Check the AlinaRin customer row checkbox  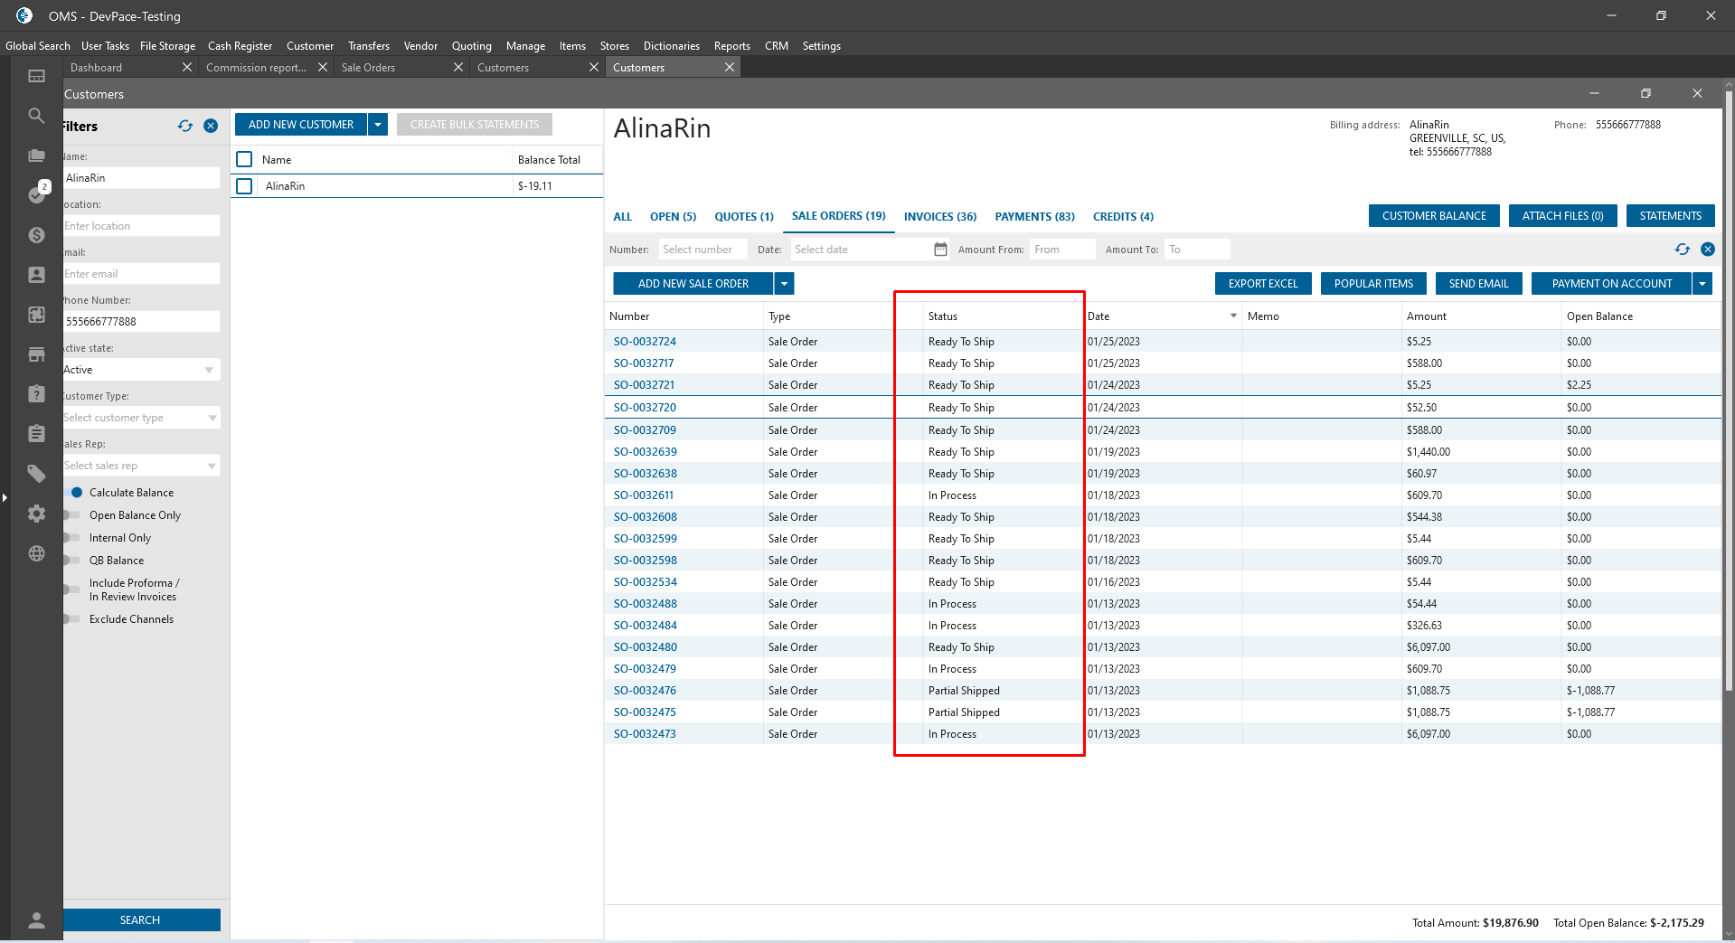[x=244, y=186]
